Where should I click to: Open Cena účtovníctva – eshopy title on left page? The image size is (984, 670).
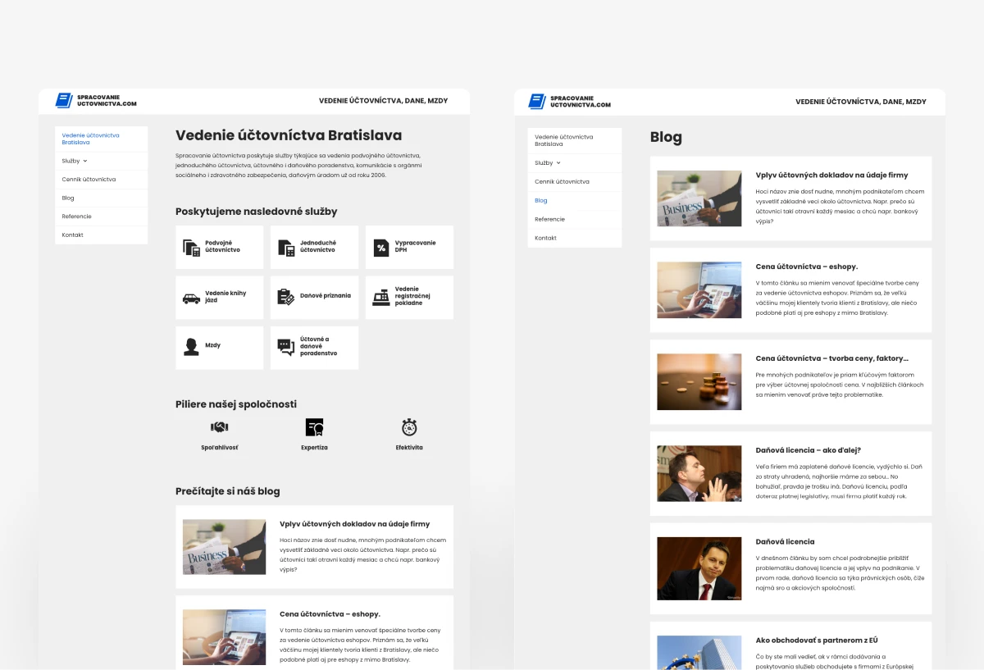[x=330, y=614]
